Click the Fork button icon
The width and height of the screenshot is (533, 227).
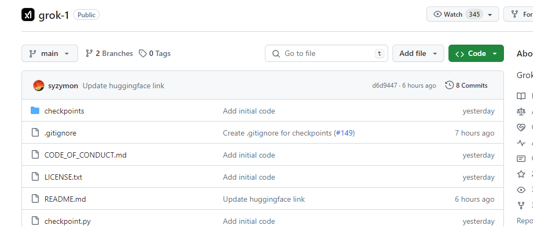(x=515, y=15)
